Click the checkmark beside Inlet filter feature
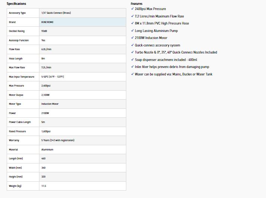 pyautogui.click(x=132, y=67)
